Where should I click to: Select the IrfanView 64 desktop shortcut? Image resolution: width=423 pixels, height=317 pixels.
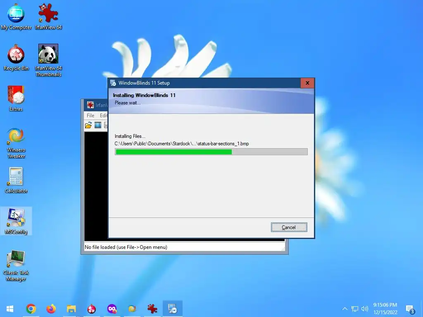[x=48, y=17]
